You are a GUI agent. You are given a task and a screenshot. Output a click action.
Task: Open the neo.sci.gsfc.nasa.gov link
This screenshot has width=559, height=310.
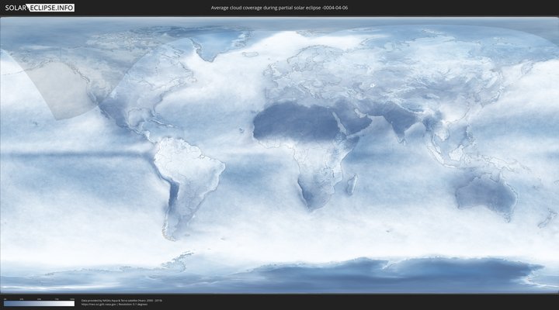coord(97,304)
